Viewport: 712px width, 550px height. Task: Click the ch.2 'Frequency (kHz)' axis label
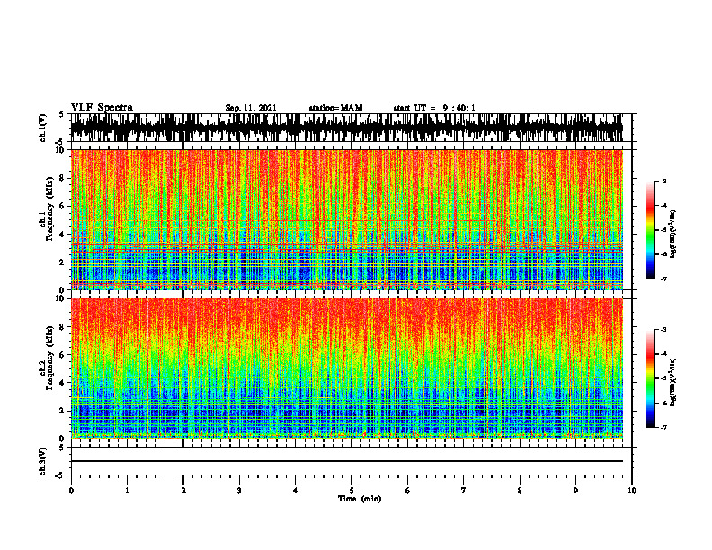50,358
